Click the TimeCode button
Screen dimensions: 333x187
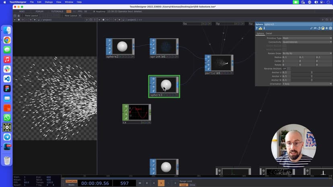71,181
